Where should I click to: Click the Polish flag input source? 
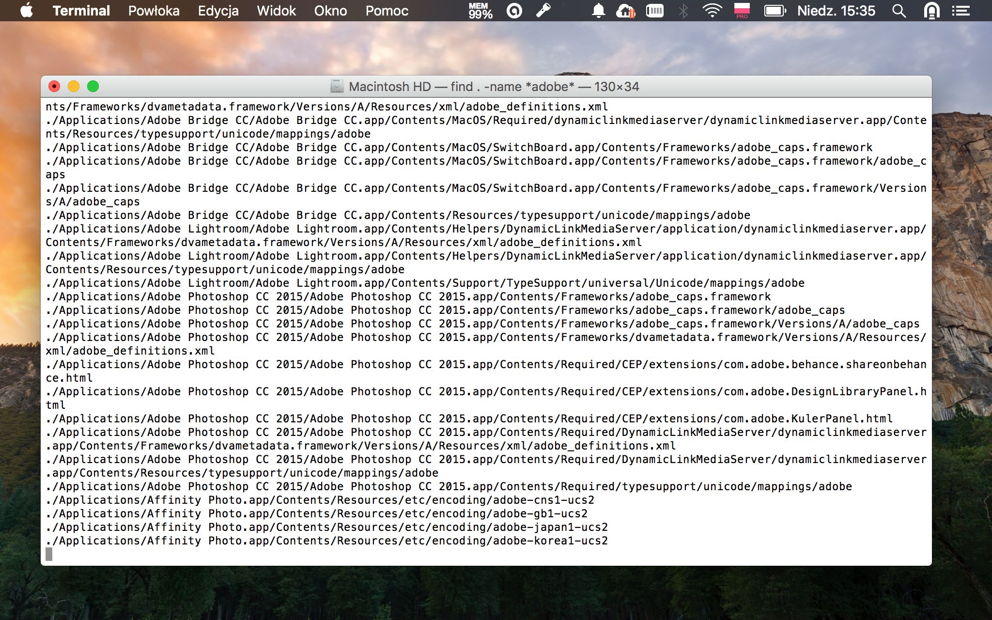coord(742,11)
